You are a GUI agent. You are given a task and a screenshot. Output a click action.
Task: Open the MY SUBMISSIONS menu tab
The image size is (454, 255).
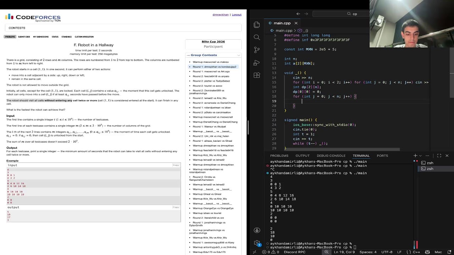coord(41,37)
